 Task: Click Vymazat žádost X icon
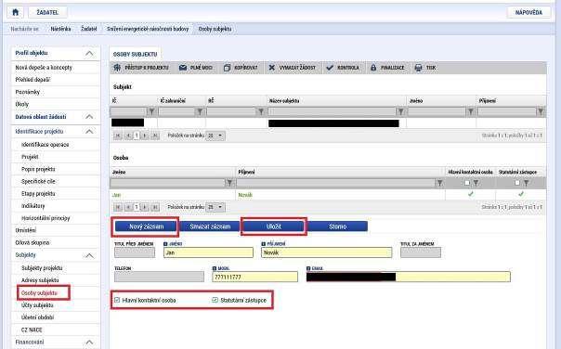click(272, 68)
